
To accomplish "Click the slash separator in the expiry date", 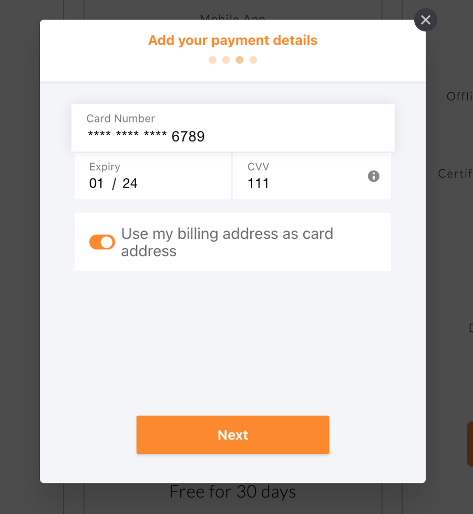I will (114, 184).
